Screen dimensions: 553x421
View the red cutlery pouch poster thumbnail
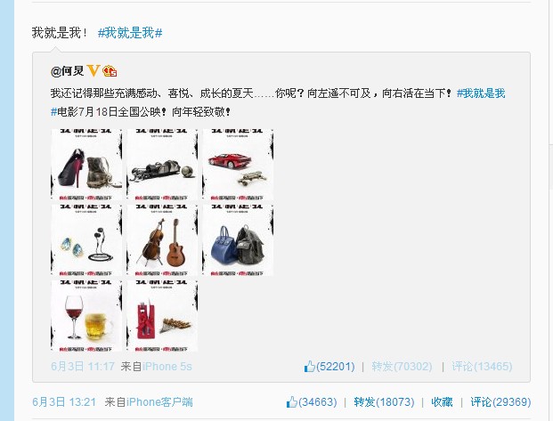point(162,316)
